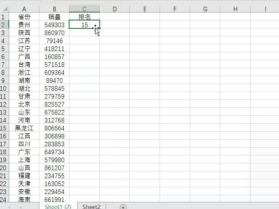The width and height of the screenshot is (279, 209).
Task: Click sales value 89470
Action: click(54, 80)
